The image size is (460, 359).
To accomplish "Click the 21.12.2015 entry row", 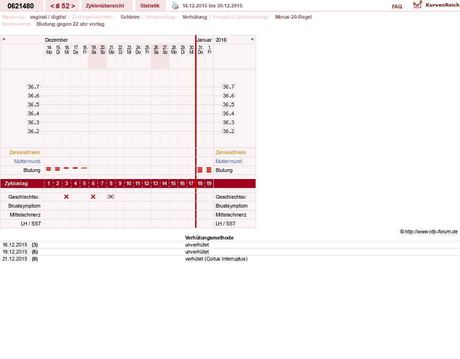I will [230, 259].
